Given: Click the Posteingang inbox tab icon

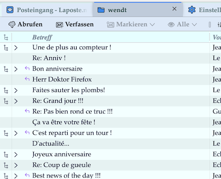Looking at the screenshot, I should [x=10, y=10].
